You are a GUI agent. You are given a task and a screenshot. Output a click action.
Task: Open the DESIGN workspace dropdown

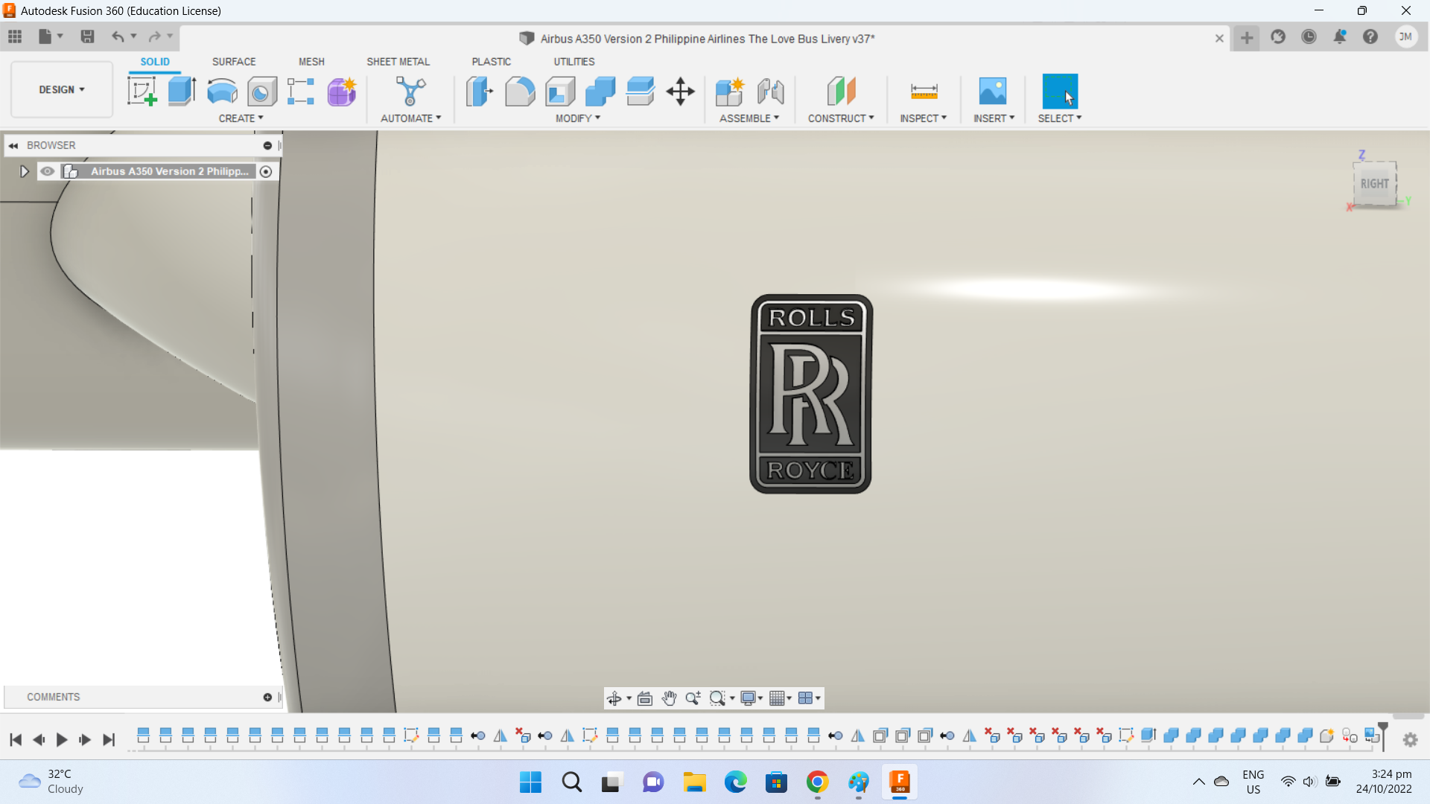[x=62, y=89]
